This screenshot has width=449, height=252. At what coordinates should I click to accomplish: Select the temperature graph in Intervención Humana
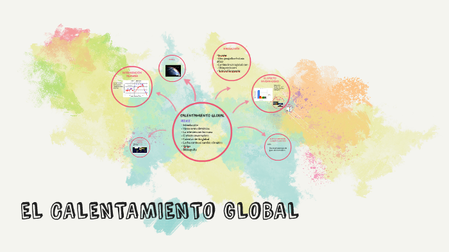click(x=136, y=89)
